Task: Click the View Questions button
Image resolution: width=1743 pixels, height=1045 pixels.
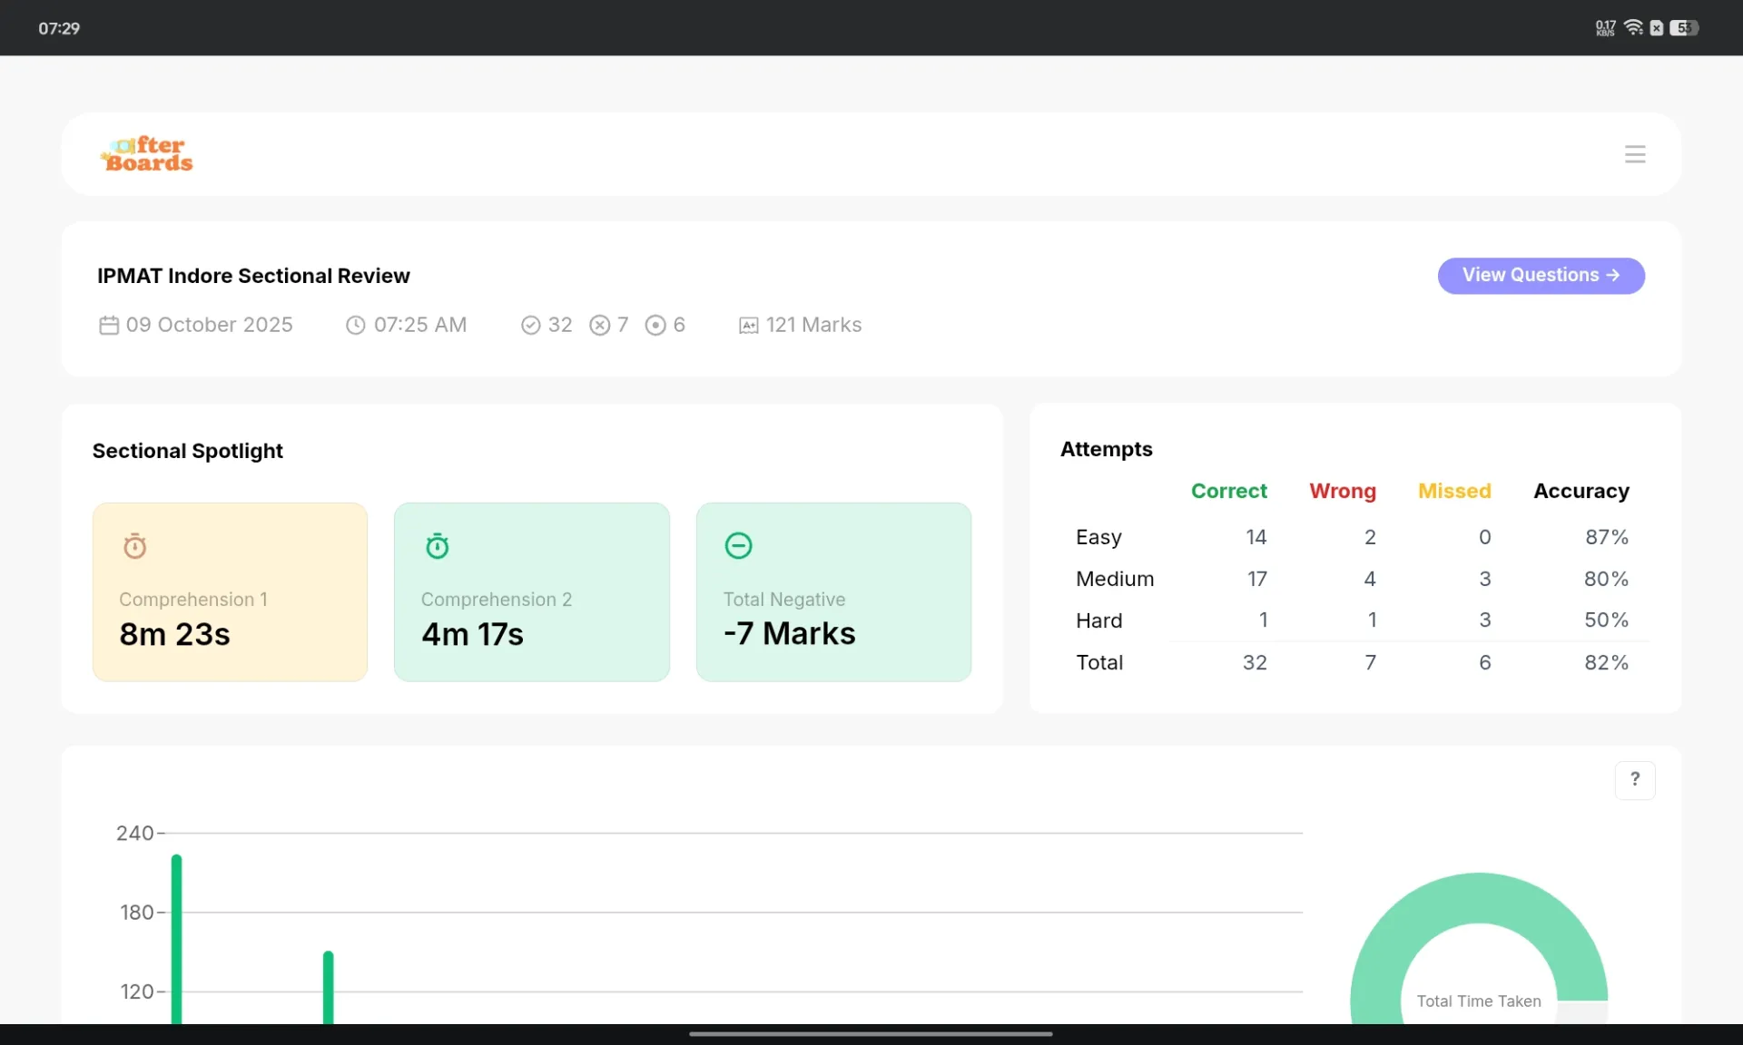Action: click(1541, 276)
